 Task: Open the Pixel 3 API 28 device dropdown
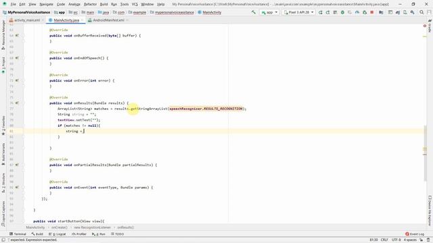pos(298,12)
